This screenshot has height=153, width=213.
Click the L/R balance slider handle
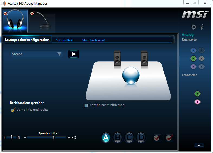(x=12, y=137)
